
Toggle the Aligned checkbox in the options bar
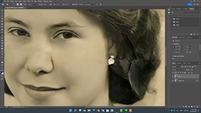[x=73, y=4]
